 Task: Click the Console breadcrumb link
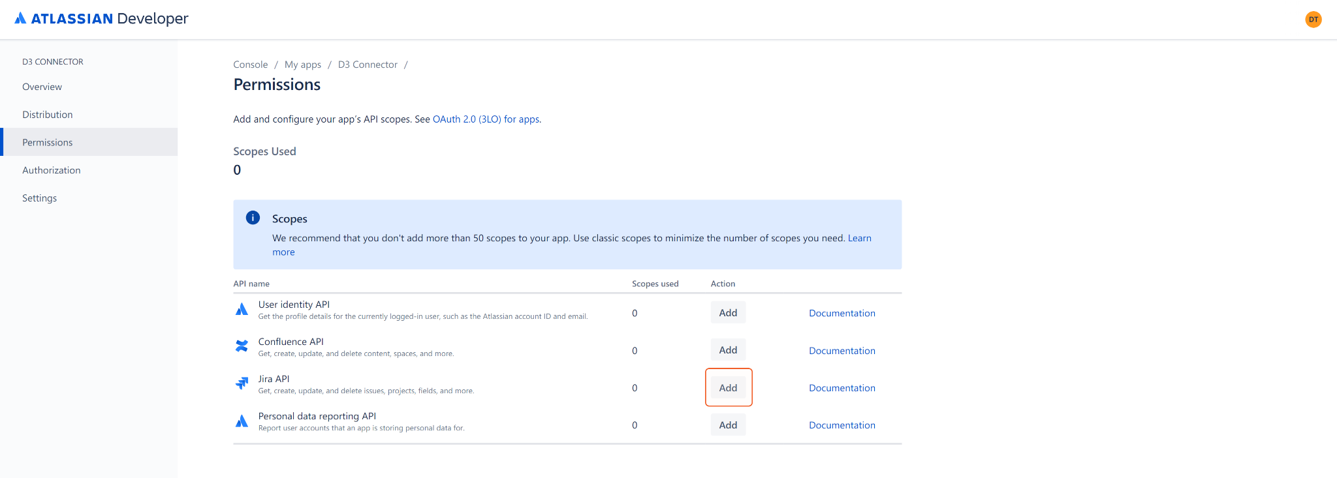tap(250, 65)
